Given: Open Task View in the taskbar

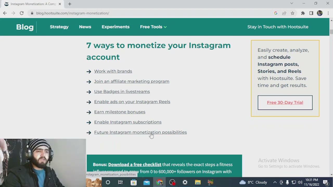Looking at the screenshot, I should click(120, 182).
